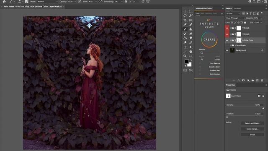Select the Eraser tool
The image size is (268, 151).
[191, 34]
